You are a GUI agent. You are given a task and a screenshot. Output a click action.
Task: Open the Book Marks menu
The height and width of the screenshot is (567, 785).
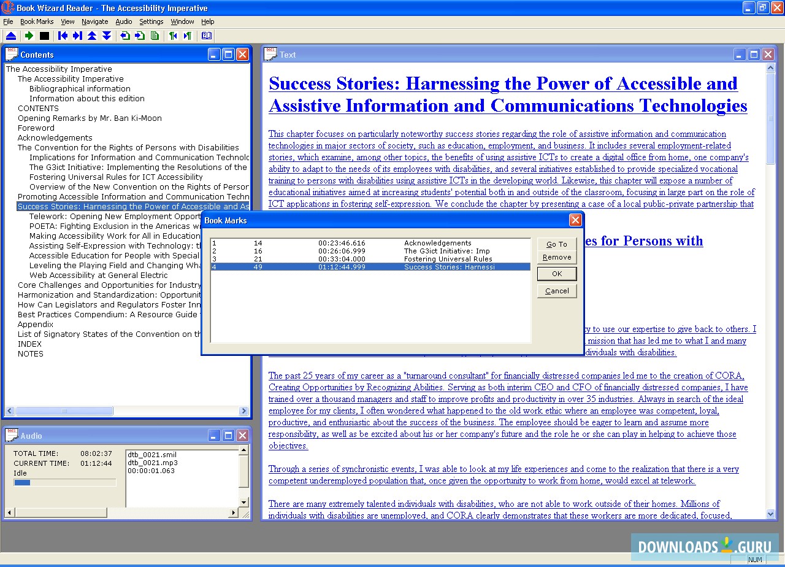(37, 21)
